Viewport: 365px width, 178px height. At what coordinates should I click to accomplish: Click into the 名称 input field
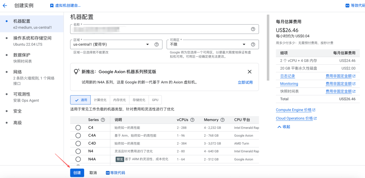click(159, 30)
